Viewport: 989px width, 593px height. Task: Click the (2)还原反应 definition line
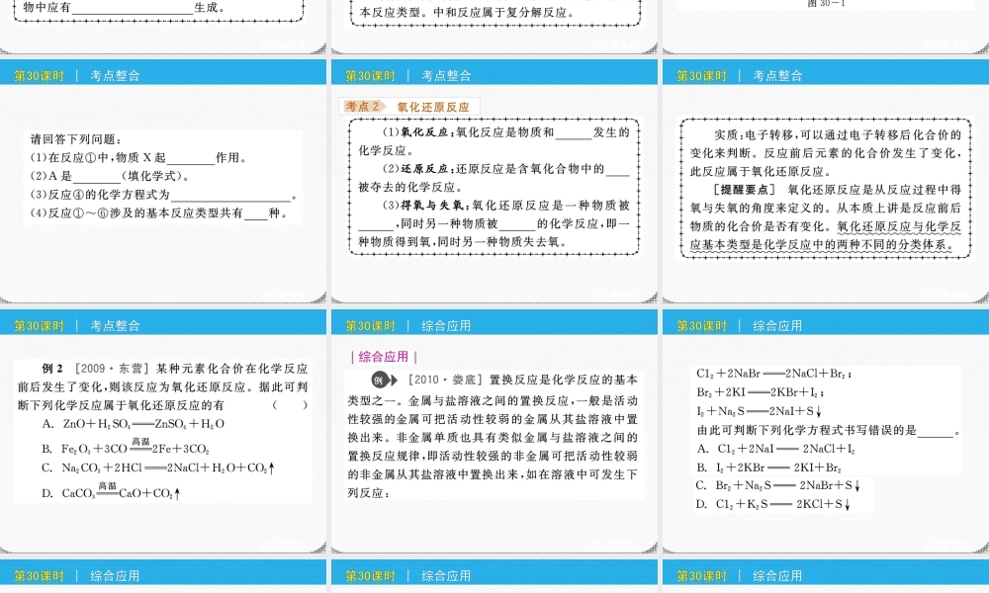[x=494, y=178]
